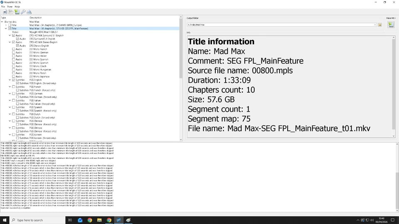The image size is (399, 224).
Task: Click the open disc toolbar icon
Action: tap(5, 12)
